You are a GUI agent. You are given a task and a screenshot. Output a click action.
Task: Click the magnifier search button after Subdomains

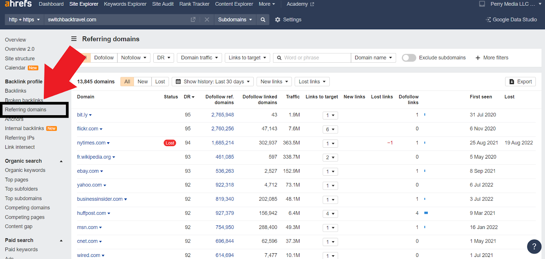(x=263, y=20)
